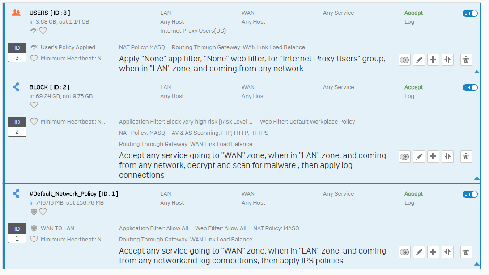The image size is (489, 275).
Task: Edit the BLOCK rule with pencil icon
Action: pos(419,156)
